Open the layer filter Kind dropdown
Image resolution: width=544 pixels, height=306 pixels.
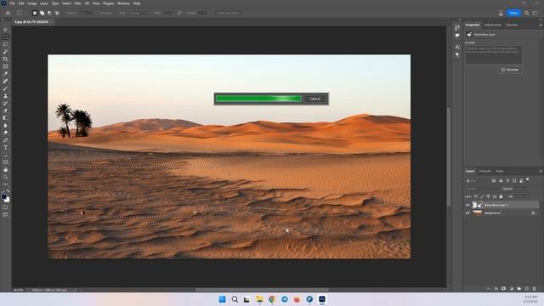(477, 180)
